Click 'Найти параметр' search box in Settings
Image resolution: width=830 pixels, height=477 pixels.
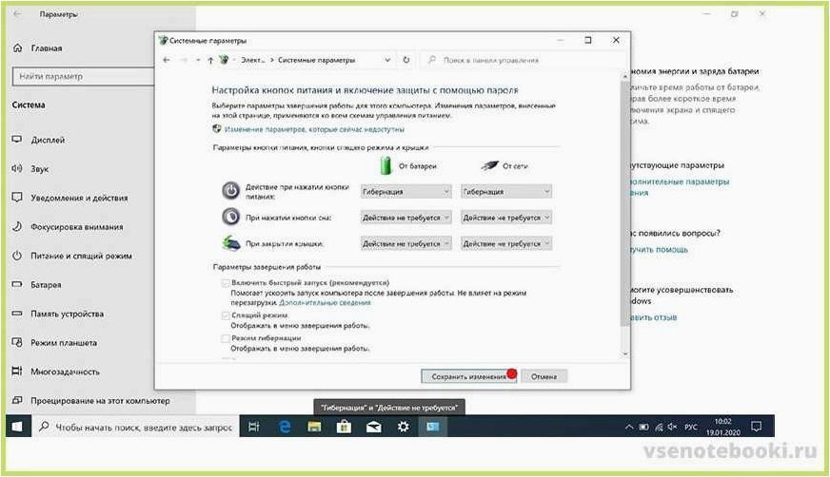83,76
